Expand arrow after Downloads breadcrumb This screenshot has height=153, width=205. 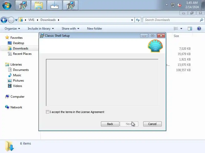click(x=59, y=20)
